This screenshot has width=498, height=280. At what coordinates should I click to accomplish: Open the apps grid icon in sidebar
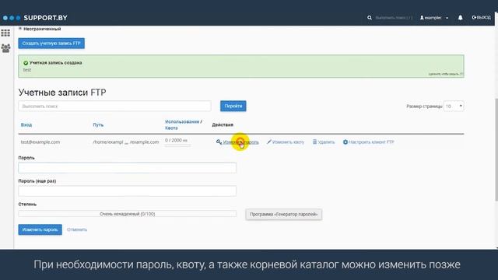coord(5,33)
